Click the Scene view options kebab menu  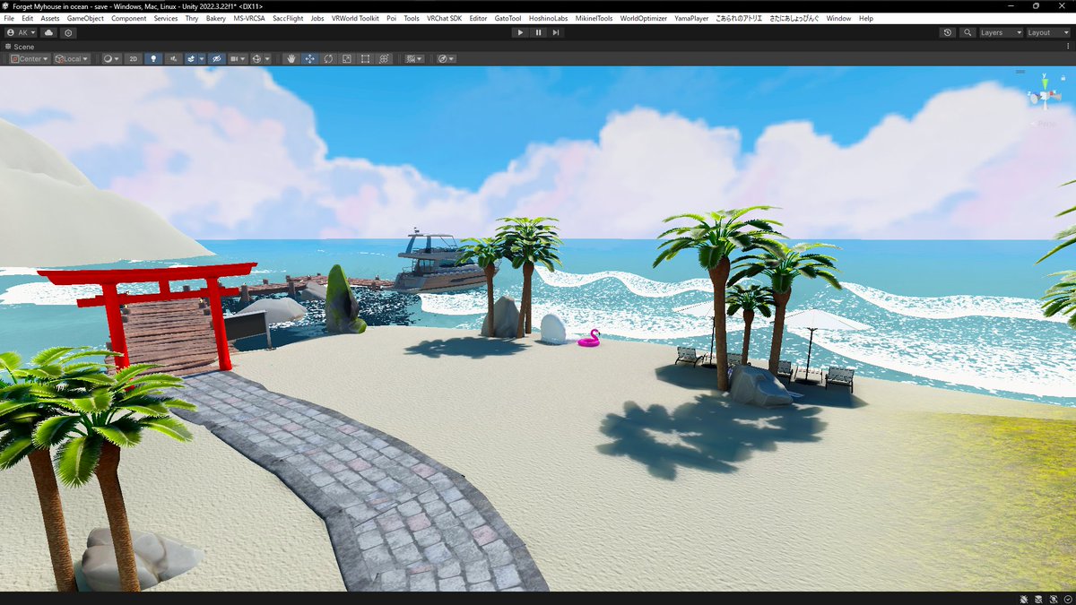pyautogui.click(x=1067, y=46)
